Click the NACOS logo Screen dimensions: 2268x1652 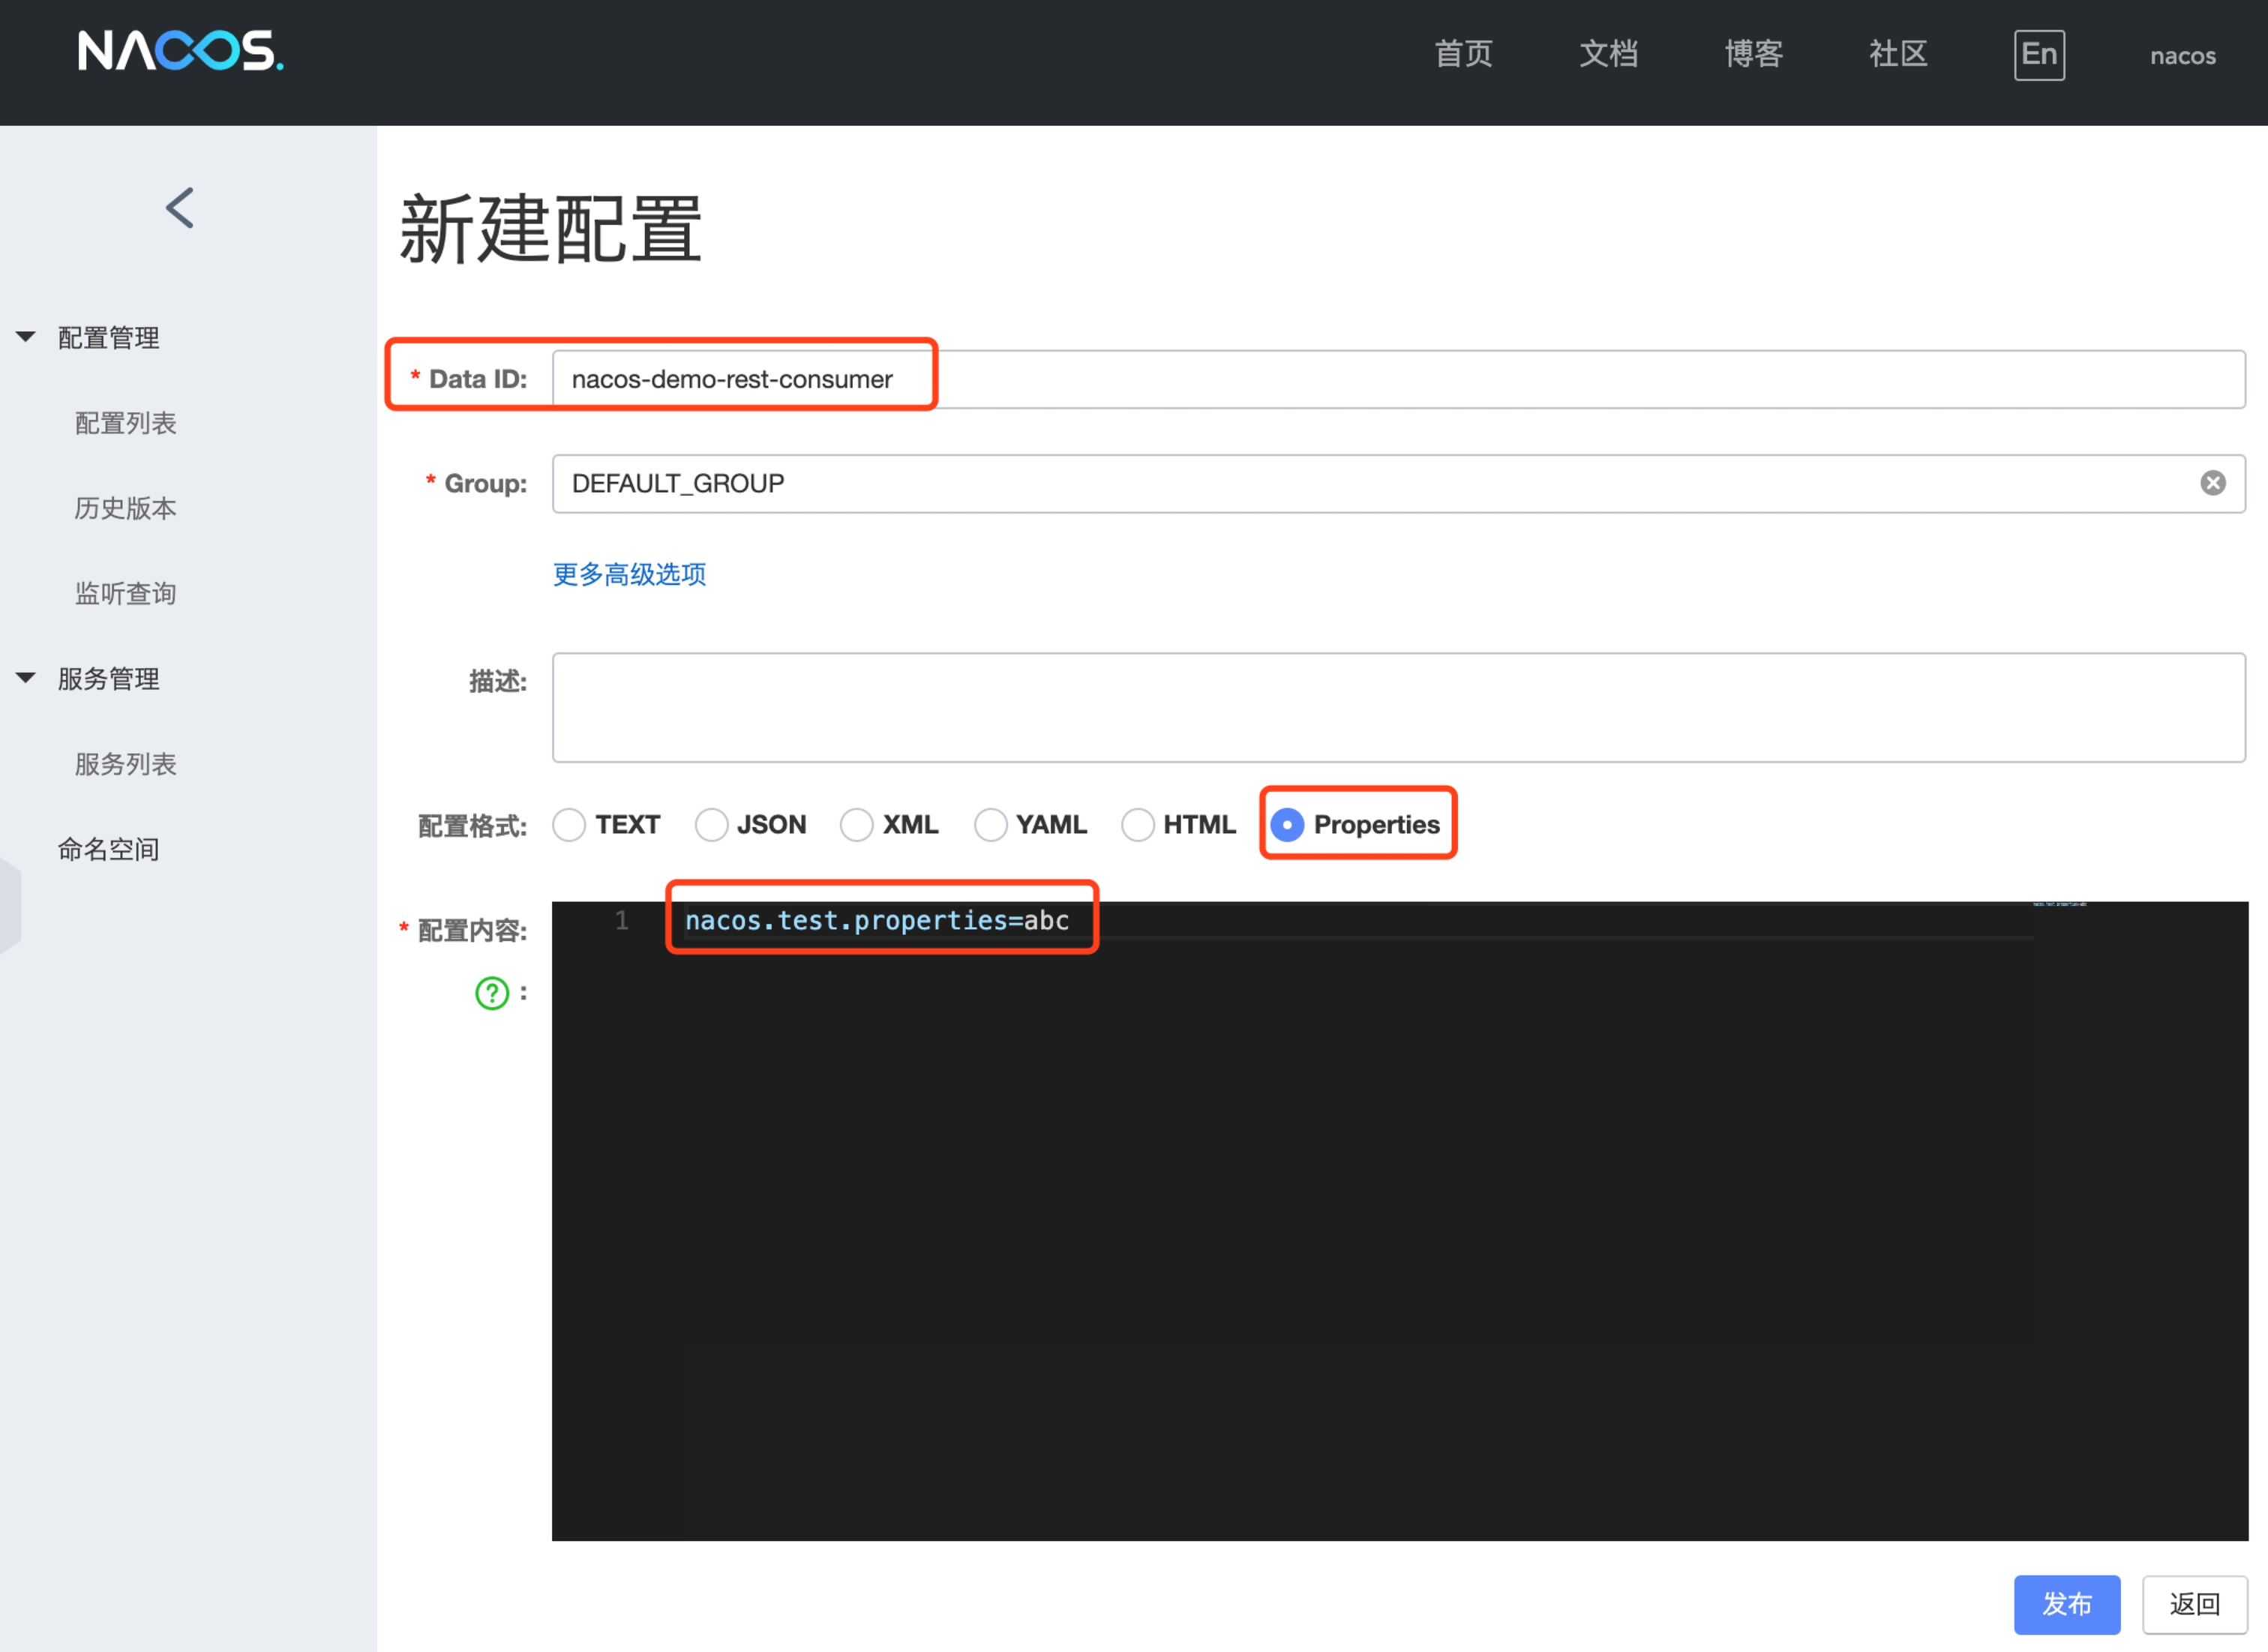181,51
